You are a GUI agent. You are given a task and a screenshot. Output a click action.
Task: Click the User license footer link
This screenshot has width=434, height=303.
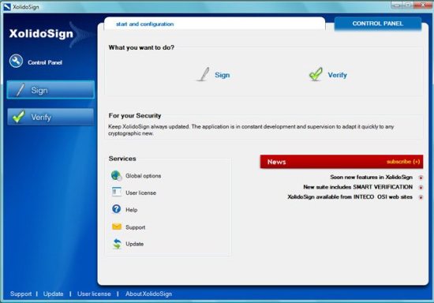click(x=94, y=294)
